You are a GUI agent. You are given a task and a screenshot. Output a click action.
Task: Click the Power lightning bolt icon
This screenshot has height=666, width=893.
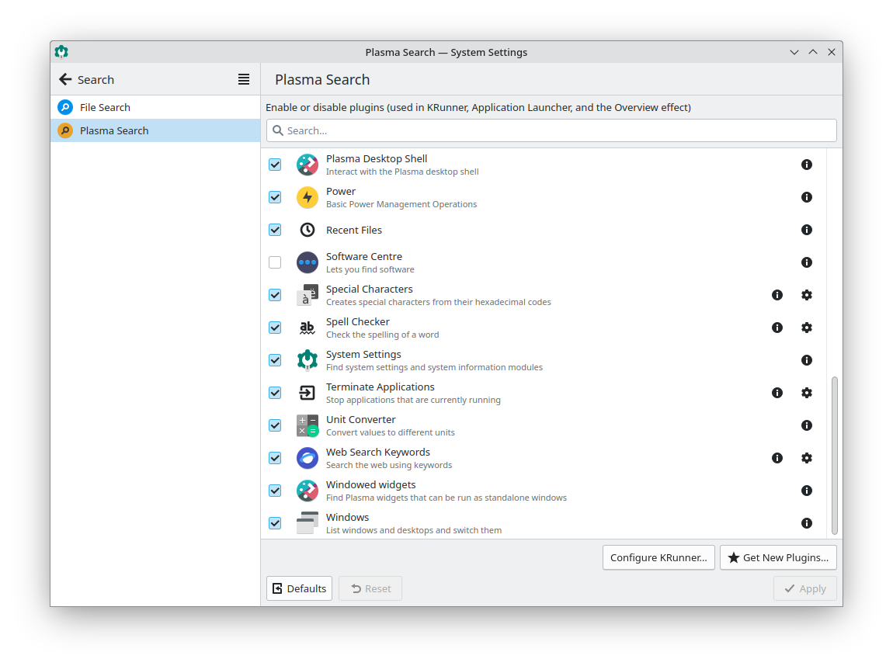tap(308, 197)
